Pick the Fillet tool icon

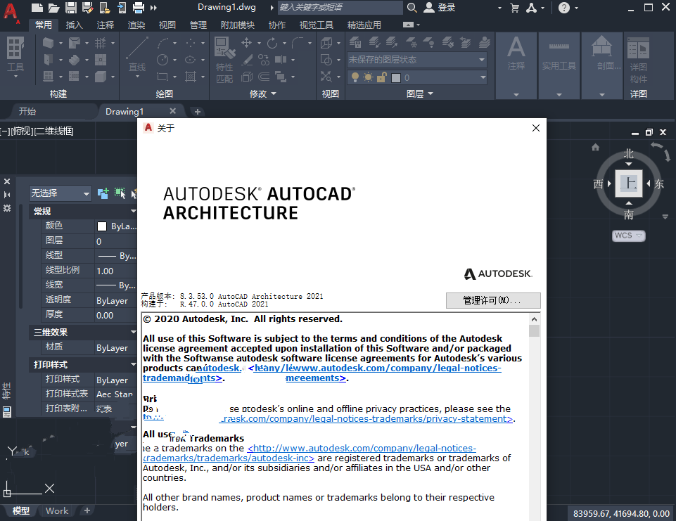pos(298,43)
